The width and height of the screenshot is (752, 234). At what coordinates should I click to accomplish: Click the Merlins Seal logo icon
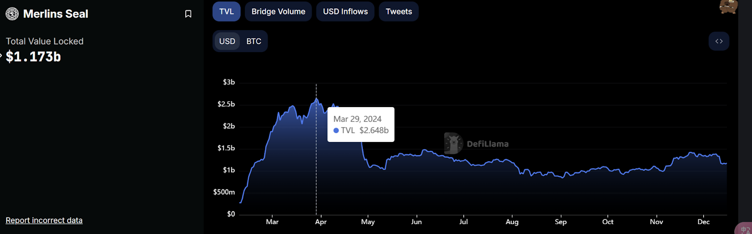(x=12, y=14)
